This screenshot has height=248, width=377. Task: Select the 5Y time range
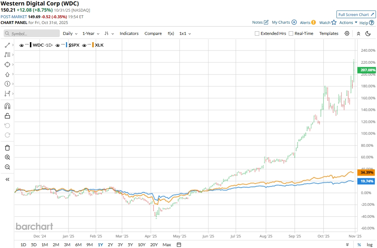tap(130, 245)
